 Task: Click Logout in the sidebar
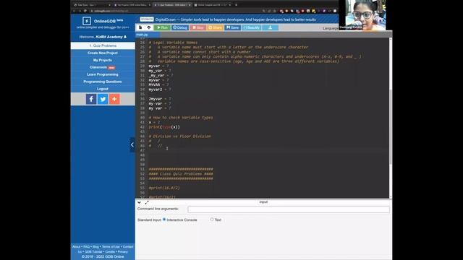click(x=103, y=89)
